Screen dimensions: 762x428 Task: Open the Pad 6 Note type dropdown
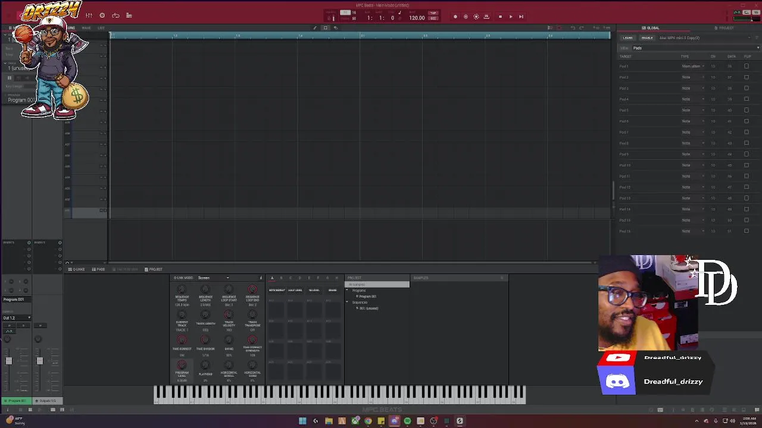pyautogui.click(x=692, y=121)
